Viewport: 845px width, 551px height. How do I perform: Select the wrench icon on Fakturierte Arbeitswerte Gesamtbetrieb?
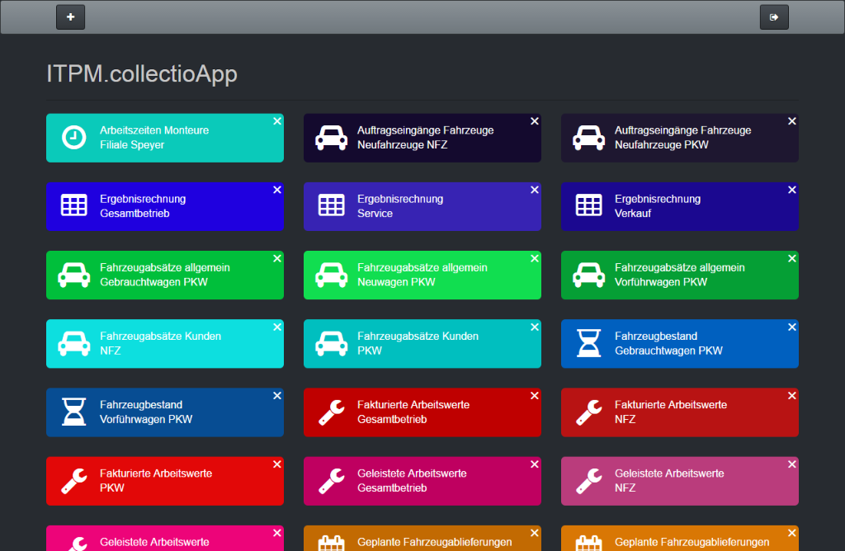[x=331, y=412]
